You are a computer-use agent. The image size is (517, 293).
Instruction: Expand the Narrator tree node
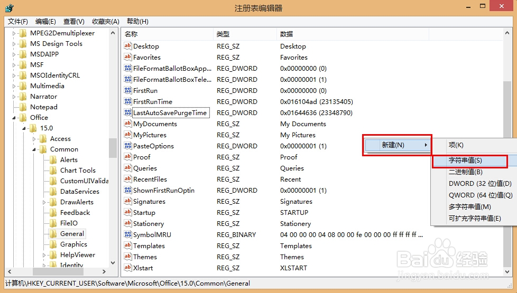coord(14,97)
